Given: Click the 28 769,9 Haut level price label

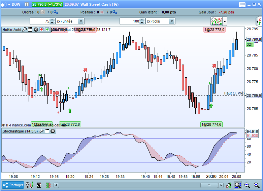Looking at the screenshot, I should pos(254,95).
